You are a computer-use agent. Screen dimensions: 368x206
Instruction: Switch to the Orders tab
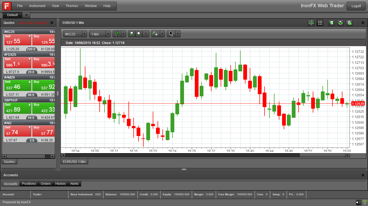(46, 184)
